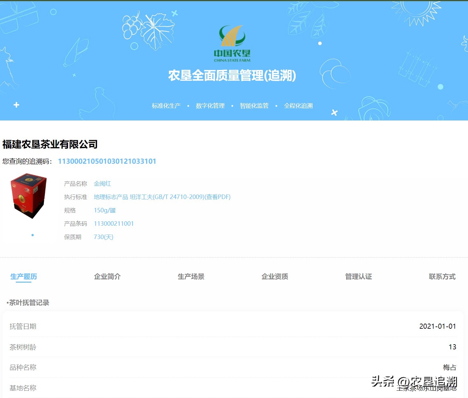Switch to the 企业简介 tab
Screen dimensions: 468x398
[x=107, y=277]
